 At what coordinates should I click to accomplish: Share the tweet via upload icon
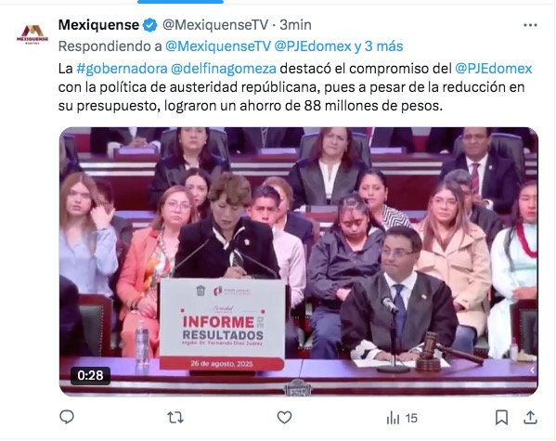coord(530,417)
